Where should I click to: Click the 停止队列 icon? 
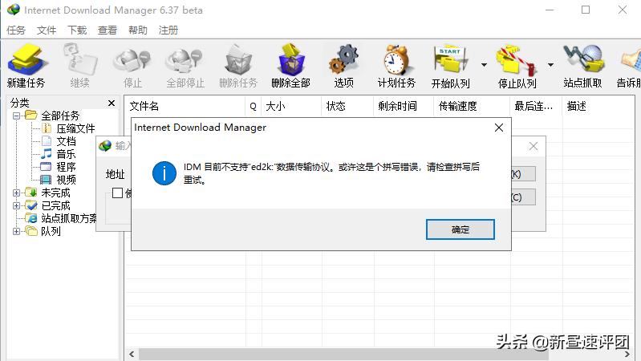pyautogui.click(x=517, y=60)
